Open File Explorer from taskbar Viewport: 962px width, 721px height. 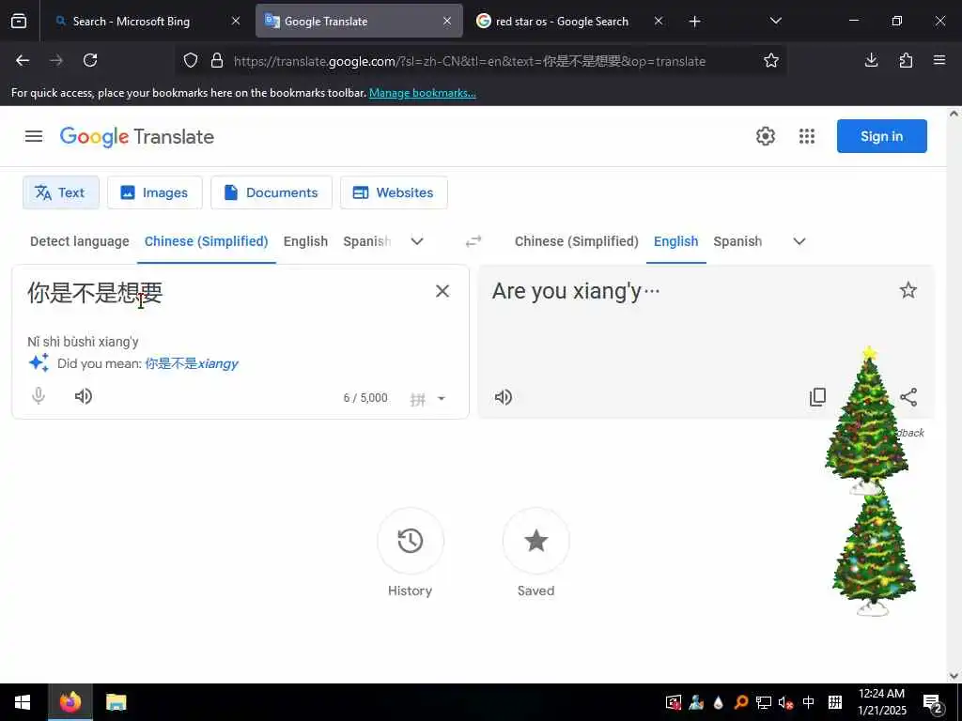click(x=116, y=702)
